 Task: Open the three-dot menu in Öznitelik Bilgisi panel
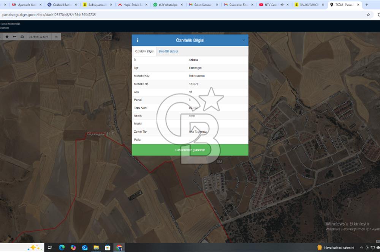pyautogui.click(x=138, y=40)
